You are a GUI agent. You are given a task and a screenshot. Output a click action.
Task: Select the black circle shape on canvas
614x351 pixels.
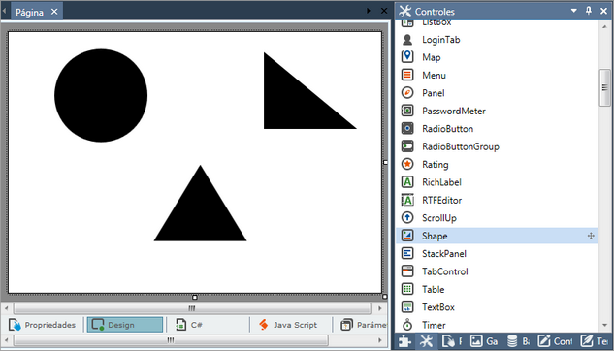tap(101, 95)
